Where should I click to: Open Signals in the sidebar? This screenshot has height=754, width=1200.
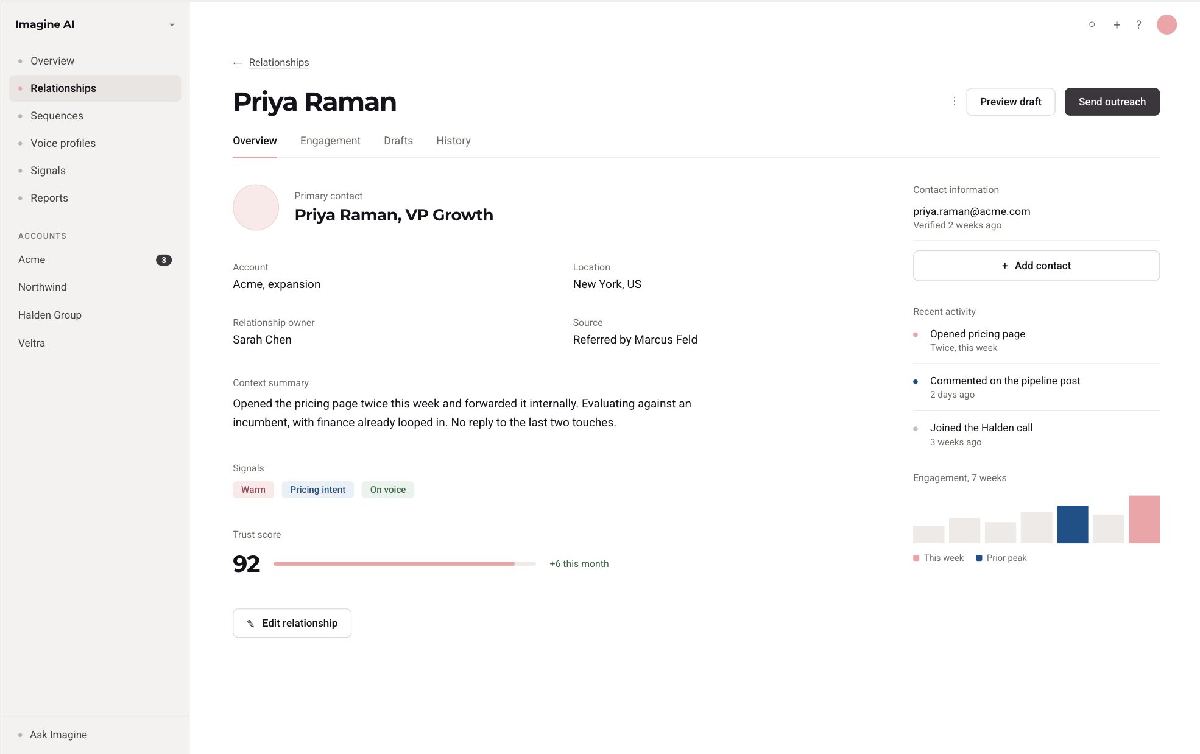coord(95,171)
